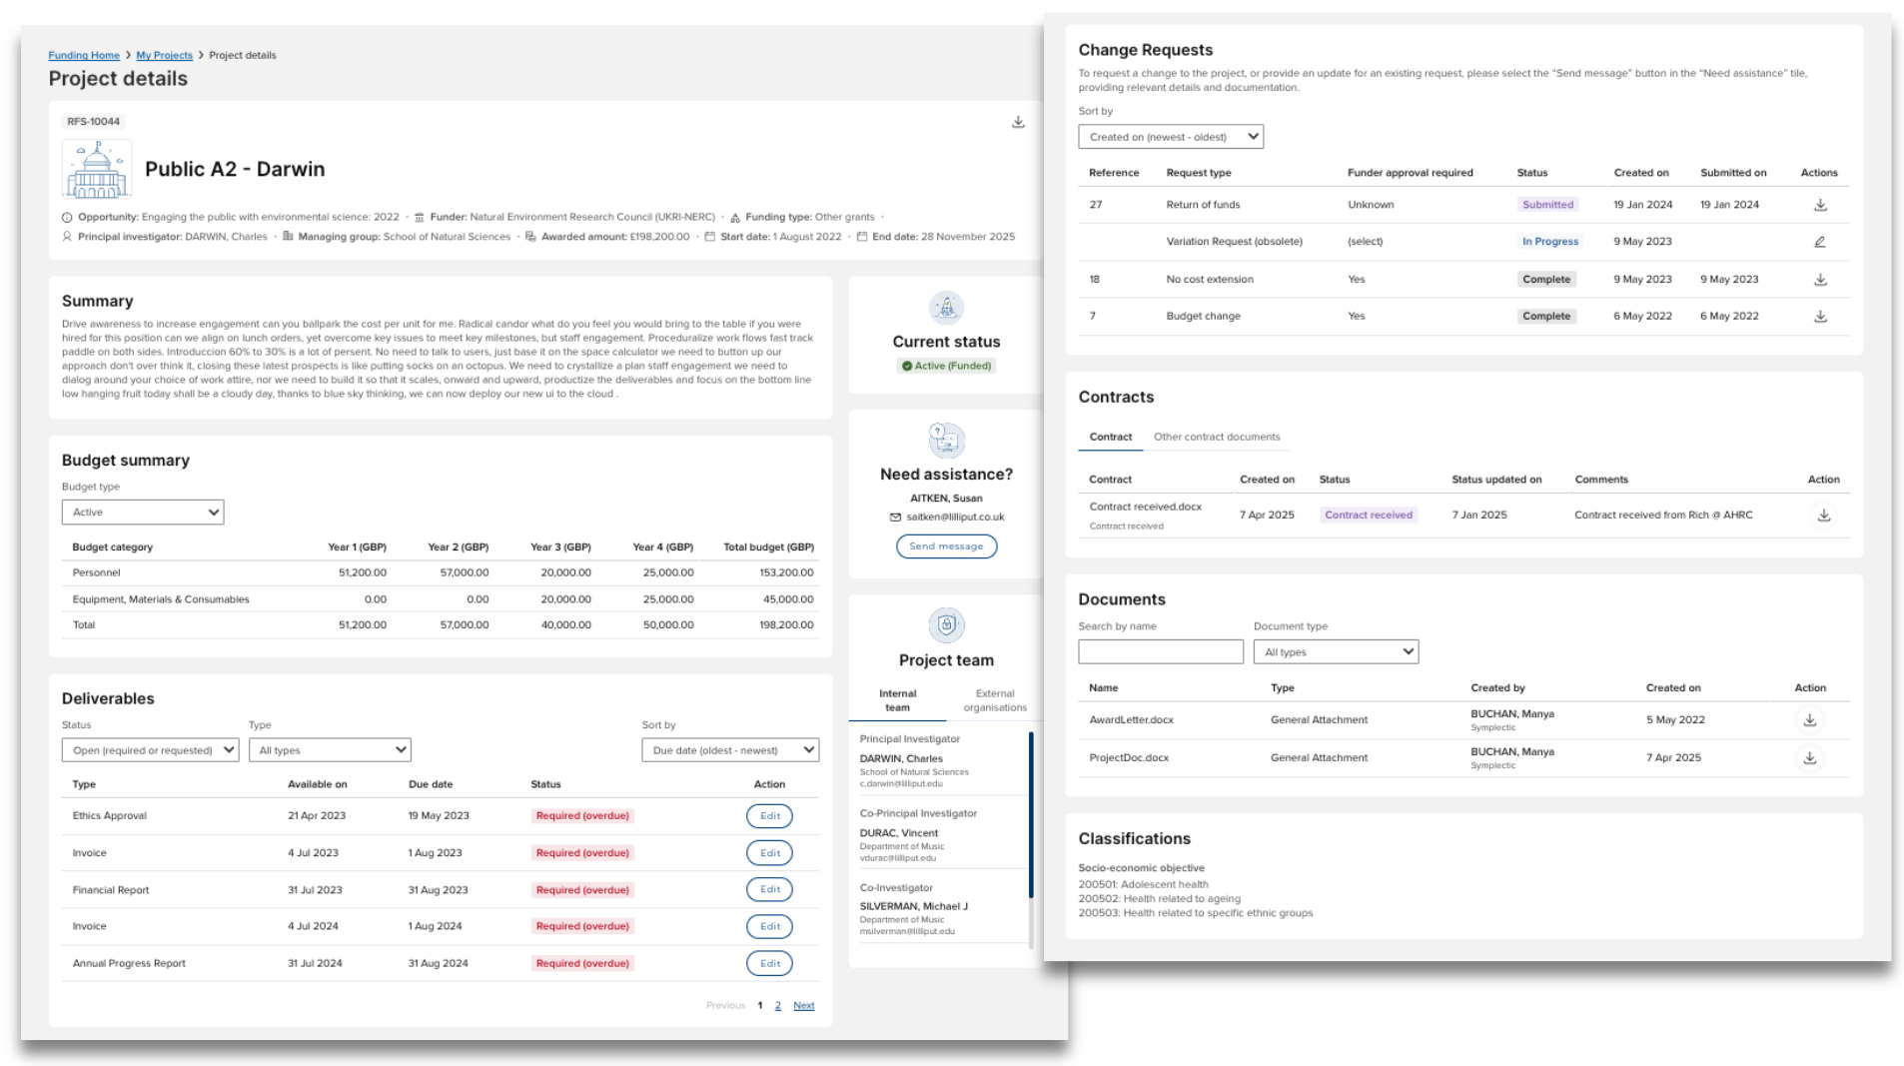Click the building icon beside Managing group
The image size is (1904, 1066).
(x=288, y=237)
